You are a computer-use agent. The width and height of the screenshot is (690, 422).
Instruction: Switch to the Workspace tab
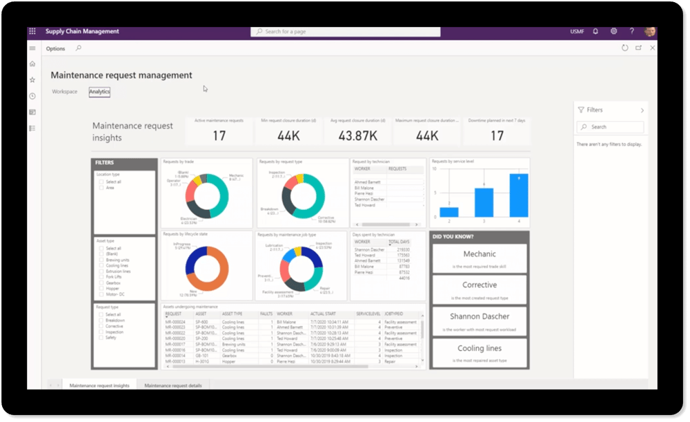tap(64, 91)
